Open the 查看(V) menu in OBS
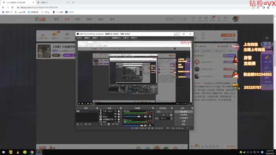Image resolution: width=276 pixels, height=155 pixels. pos(95,38)
